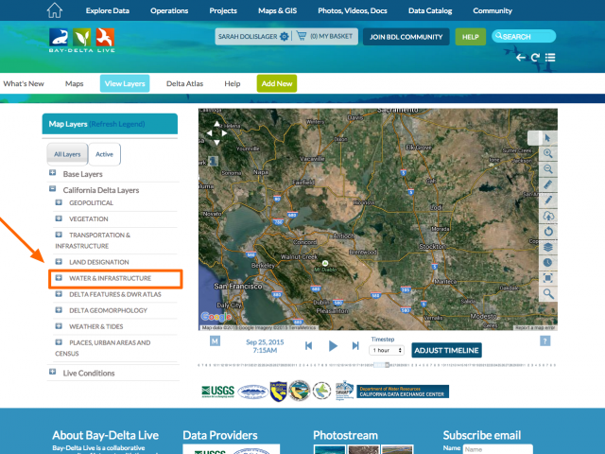Open the layers stack tool
This screenshot has width=605, height=454.
(x=548, y=247)
